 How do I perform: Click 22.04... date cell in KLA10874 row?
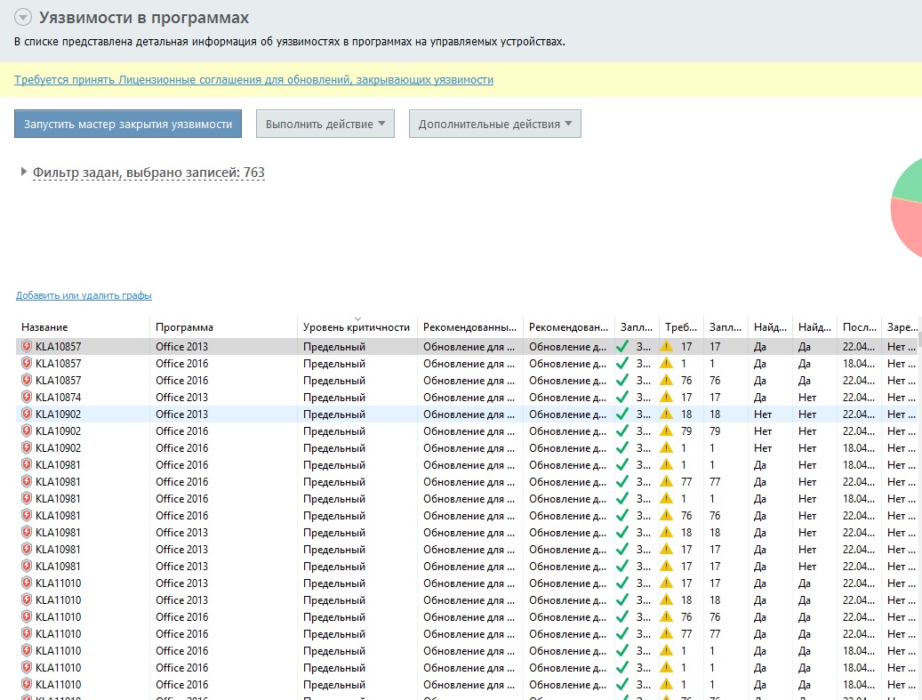859,397
